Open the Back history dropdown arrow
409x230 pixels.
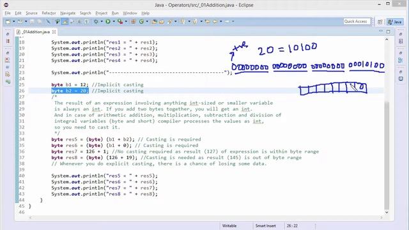(x=220, y=22)
